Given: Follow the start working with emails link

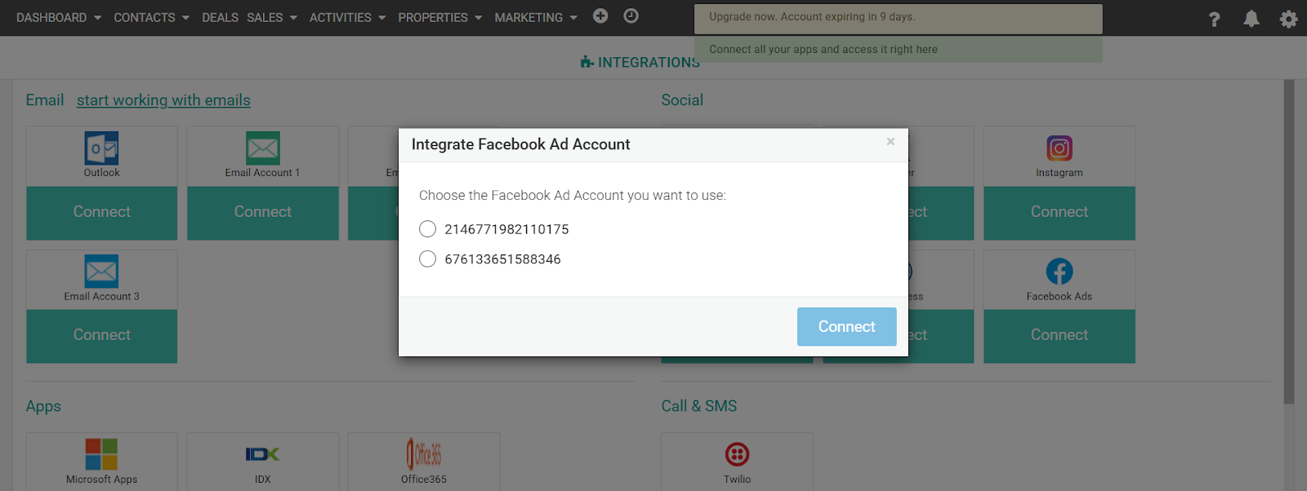Looking at the screenshot, I should [x=163, y=100].
